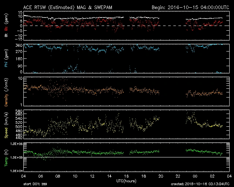Click the '540' tick on the Speed axis

click(x=19, y=118)
